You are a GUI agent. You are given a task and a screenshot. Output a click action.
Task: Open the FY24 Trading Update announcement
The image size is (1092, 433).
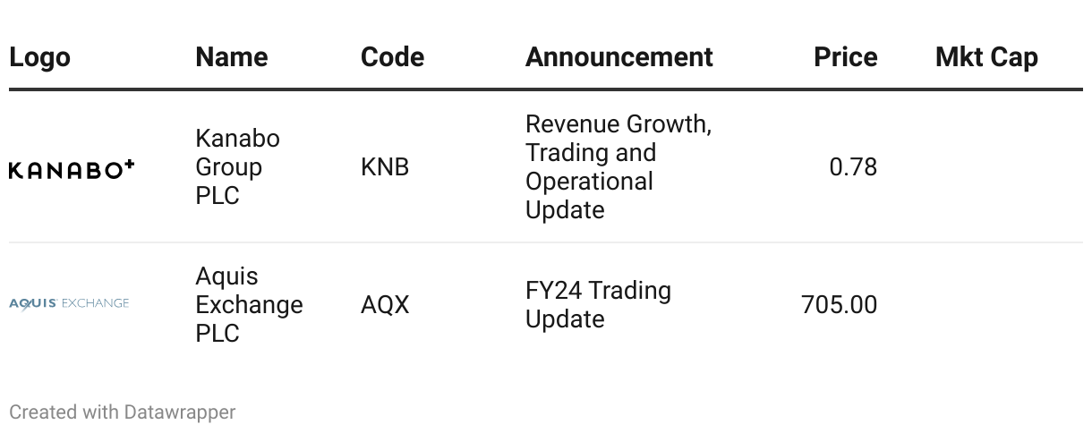[598, 304]
